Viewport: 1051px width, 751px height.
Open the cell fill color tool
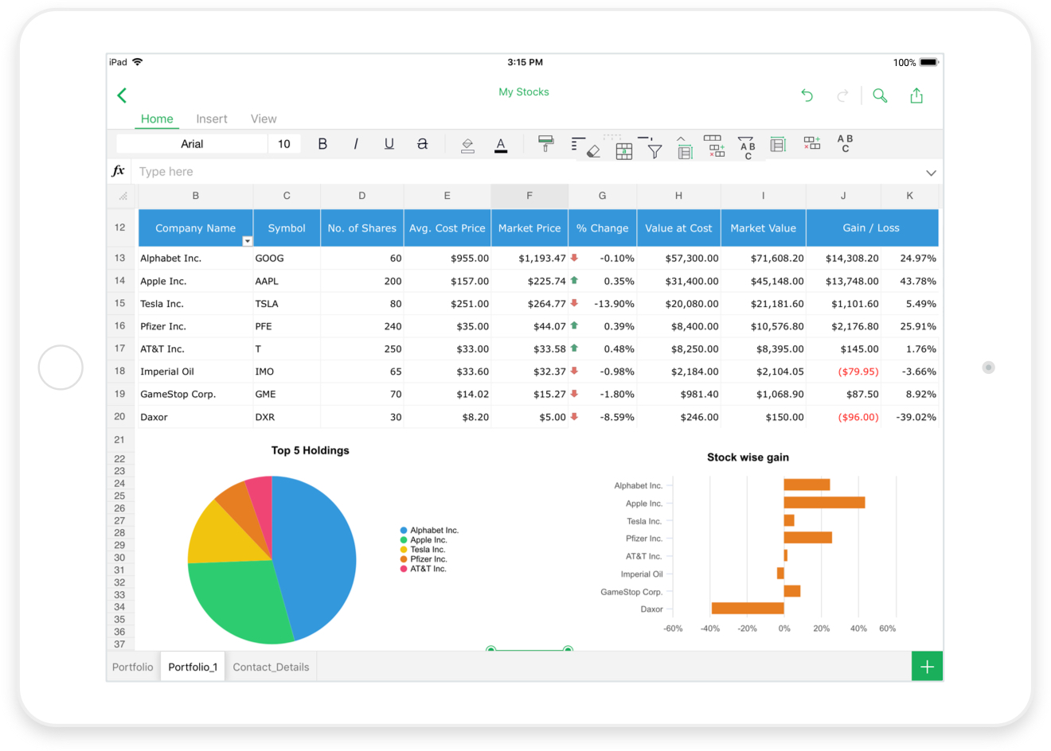tap(467, 146)
